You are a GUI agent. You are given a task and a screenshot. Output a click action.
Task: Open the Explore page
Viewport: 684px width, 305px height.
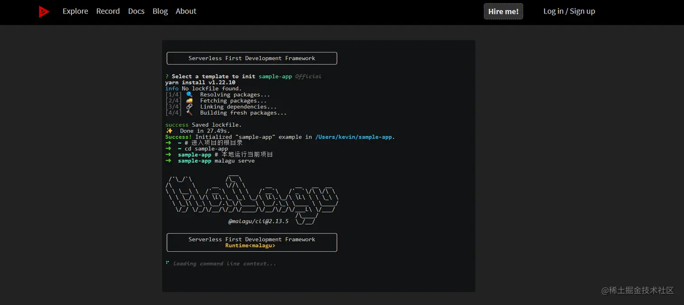[x=75, y=11]
